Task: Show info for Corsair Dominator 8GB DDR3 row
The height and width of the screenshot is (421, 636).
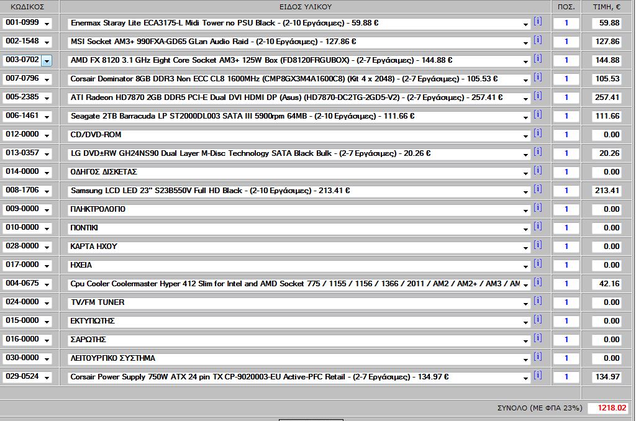Action: point(537,77)
